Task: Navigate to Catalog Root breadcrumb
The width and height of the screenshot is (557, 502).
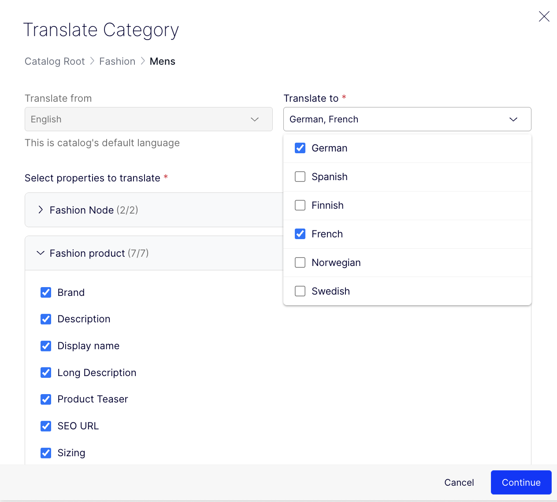Action: tap(55, 61)
